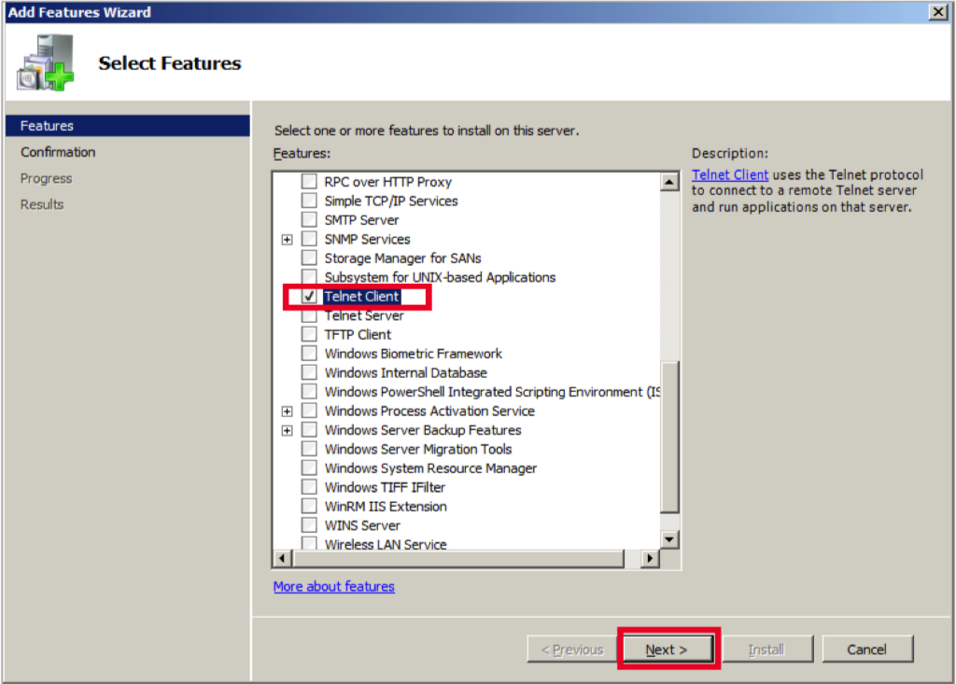
Task: Go to the Confirmation step
Action: [x=58, y=152]
